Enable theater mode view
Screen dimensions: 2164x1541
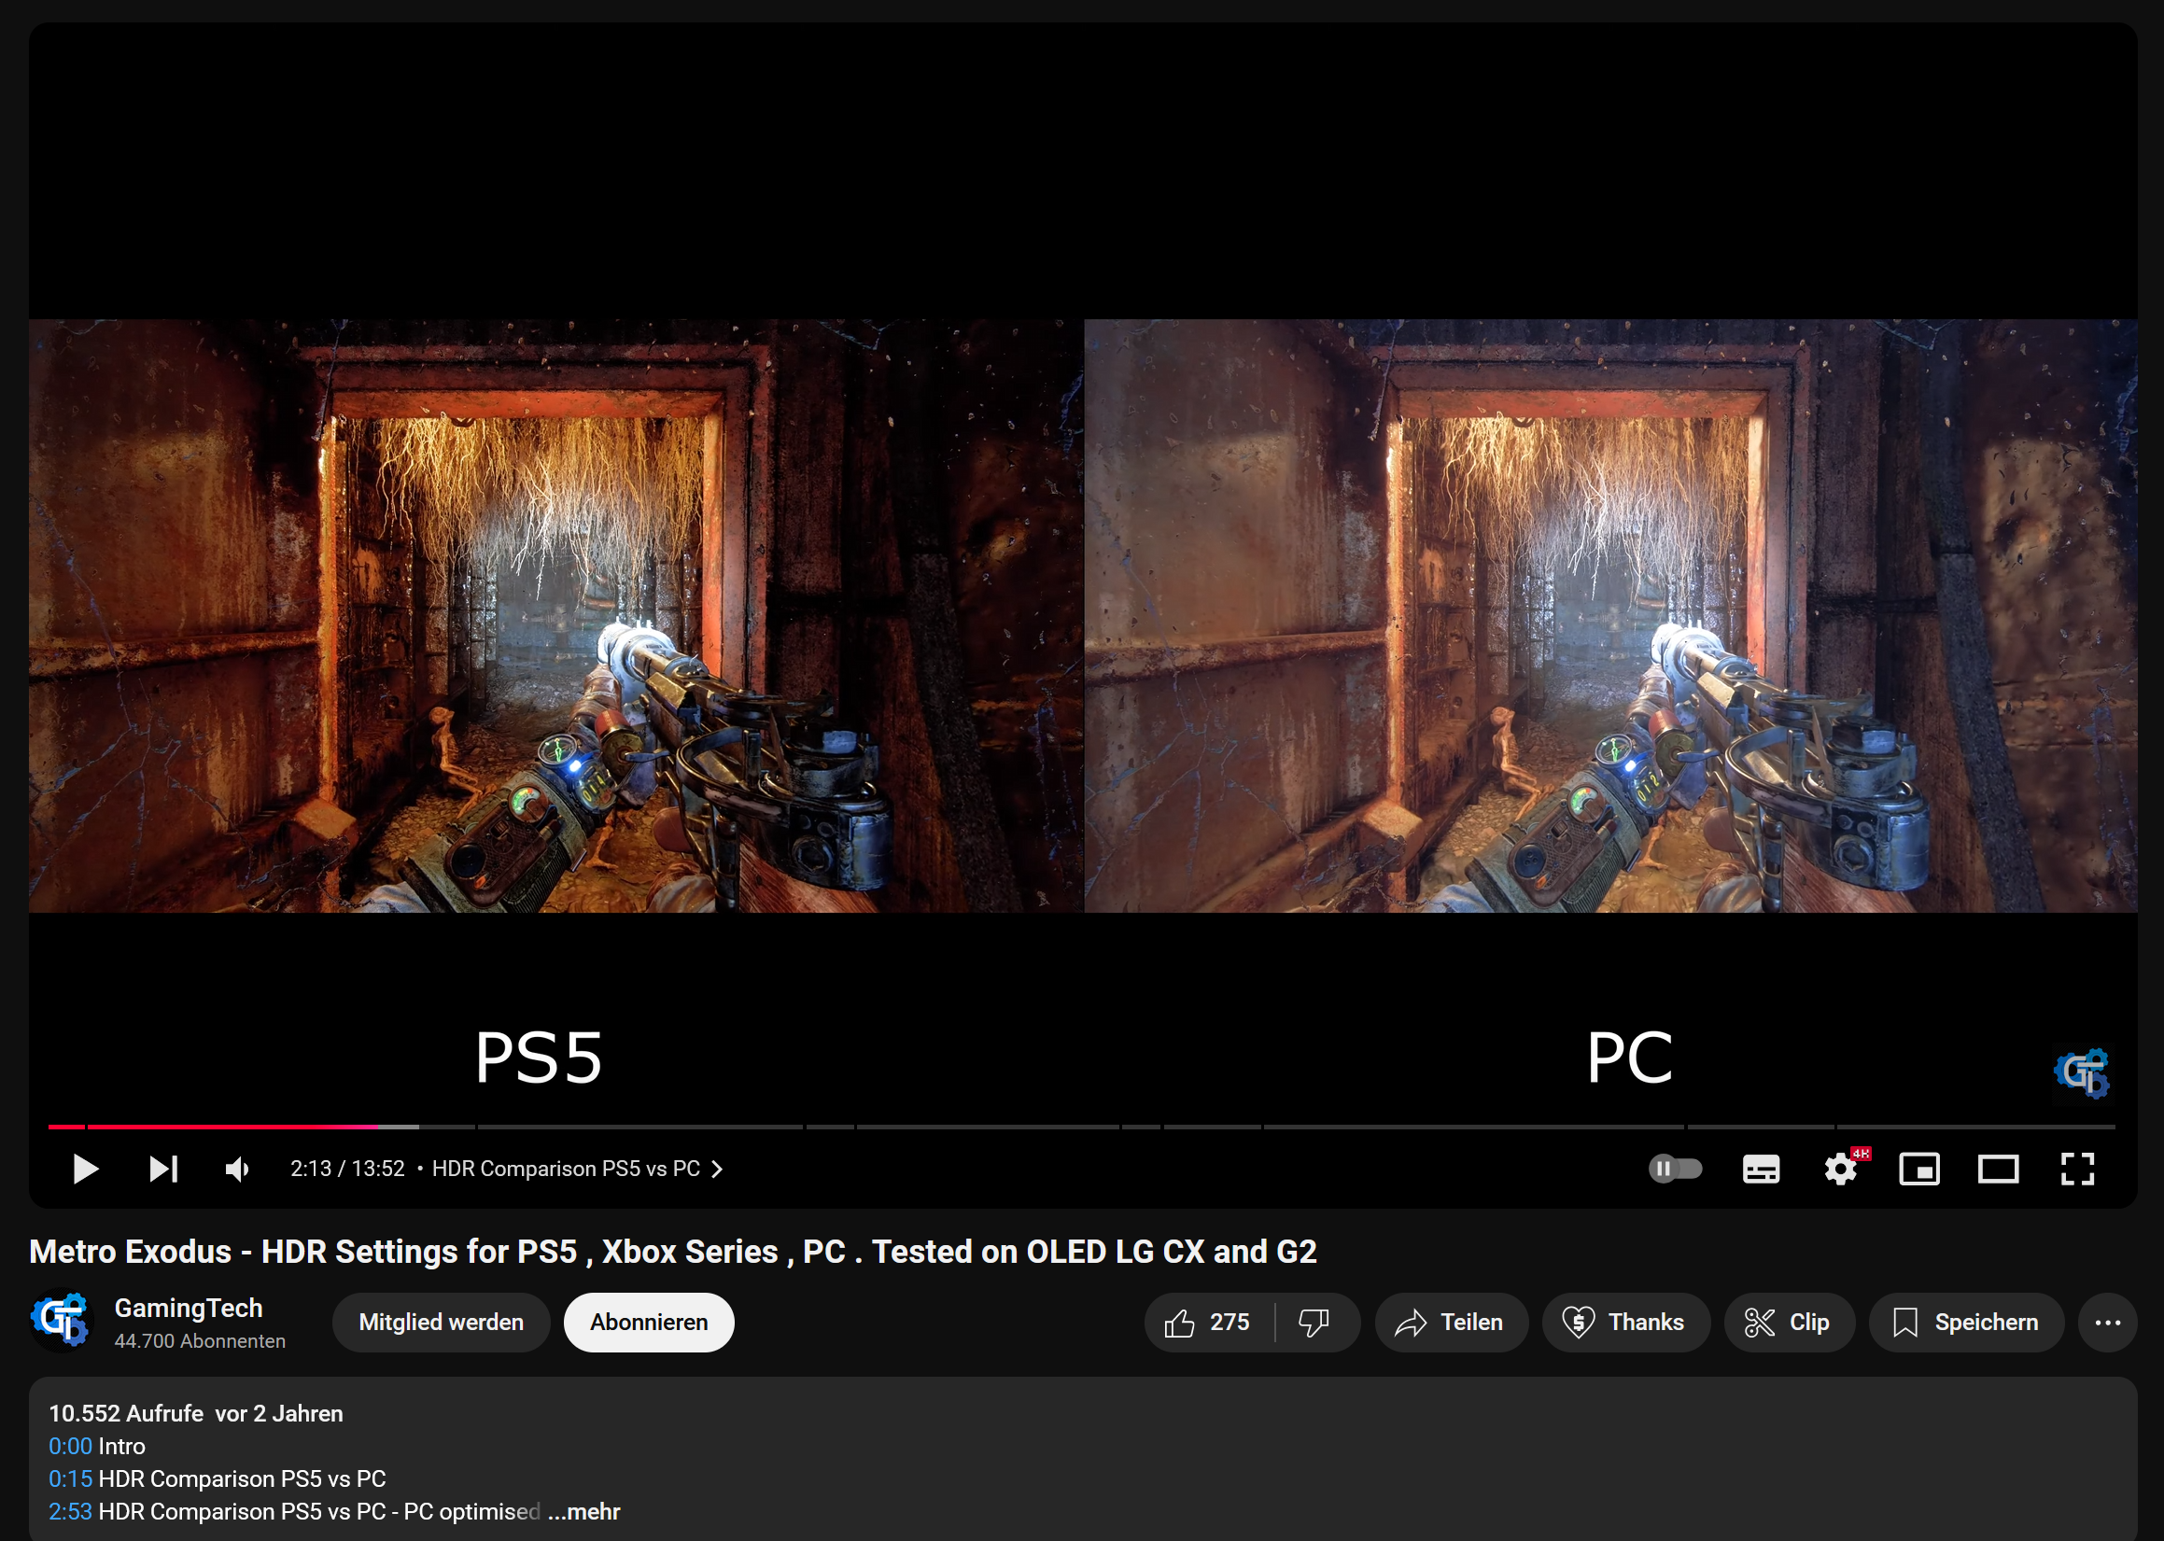point(1998,1169)
